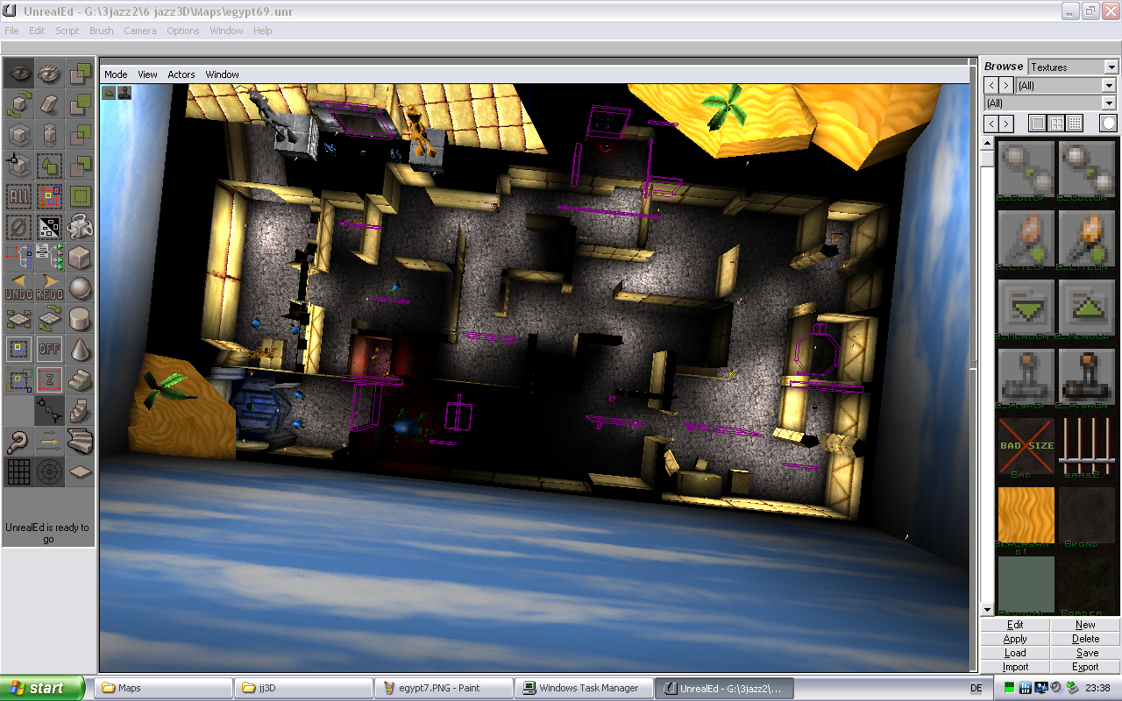Open the File menu
Screen dimensions: 1122x701
pyautogui.click(x=11, y=31)
